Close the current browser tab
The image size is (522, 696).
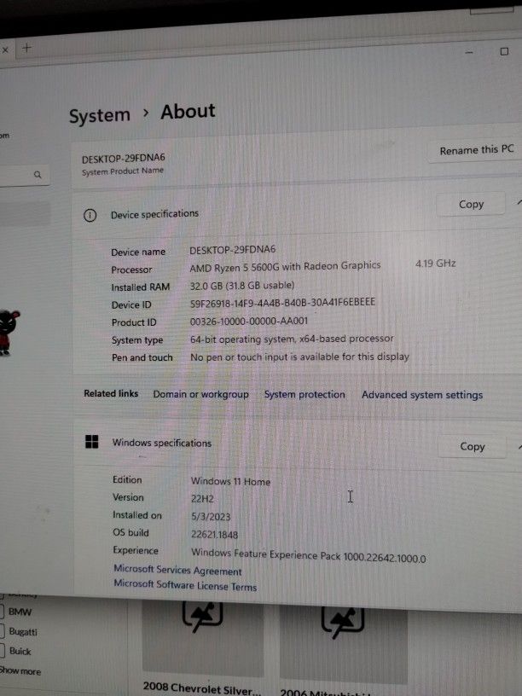[x=5, y=49]
